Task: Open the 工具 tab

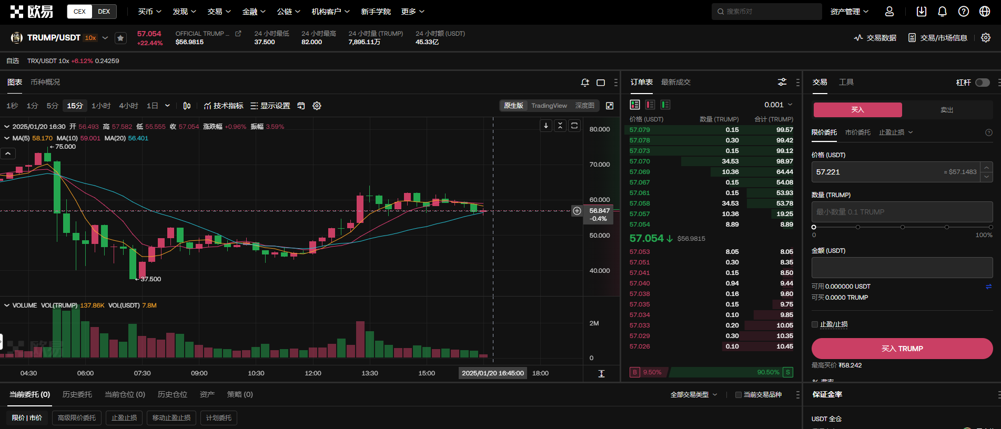Action: coord(846,82)
